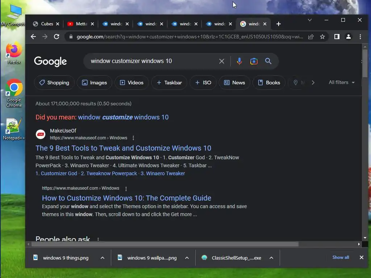Screen dimensions: 371x278
Task: Search by image with camera icon
Action: click(254, 61)
